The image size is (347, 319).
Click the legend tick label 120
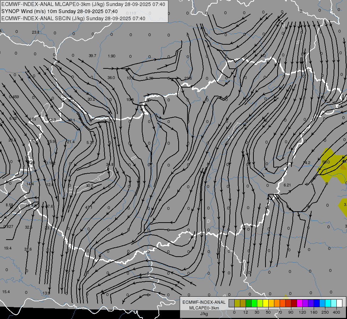(x=302, y=312)
